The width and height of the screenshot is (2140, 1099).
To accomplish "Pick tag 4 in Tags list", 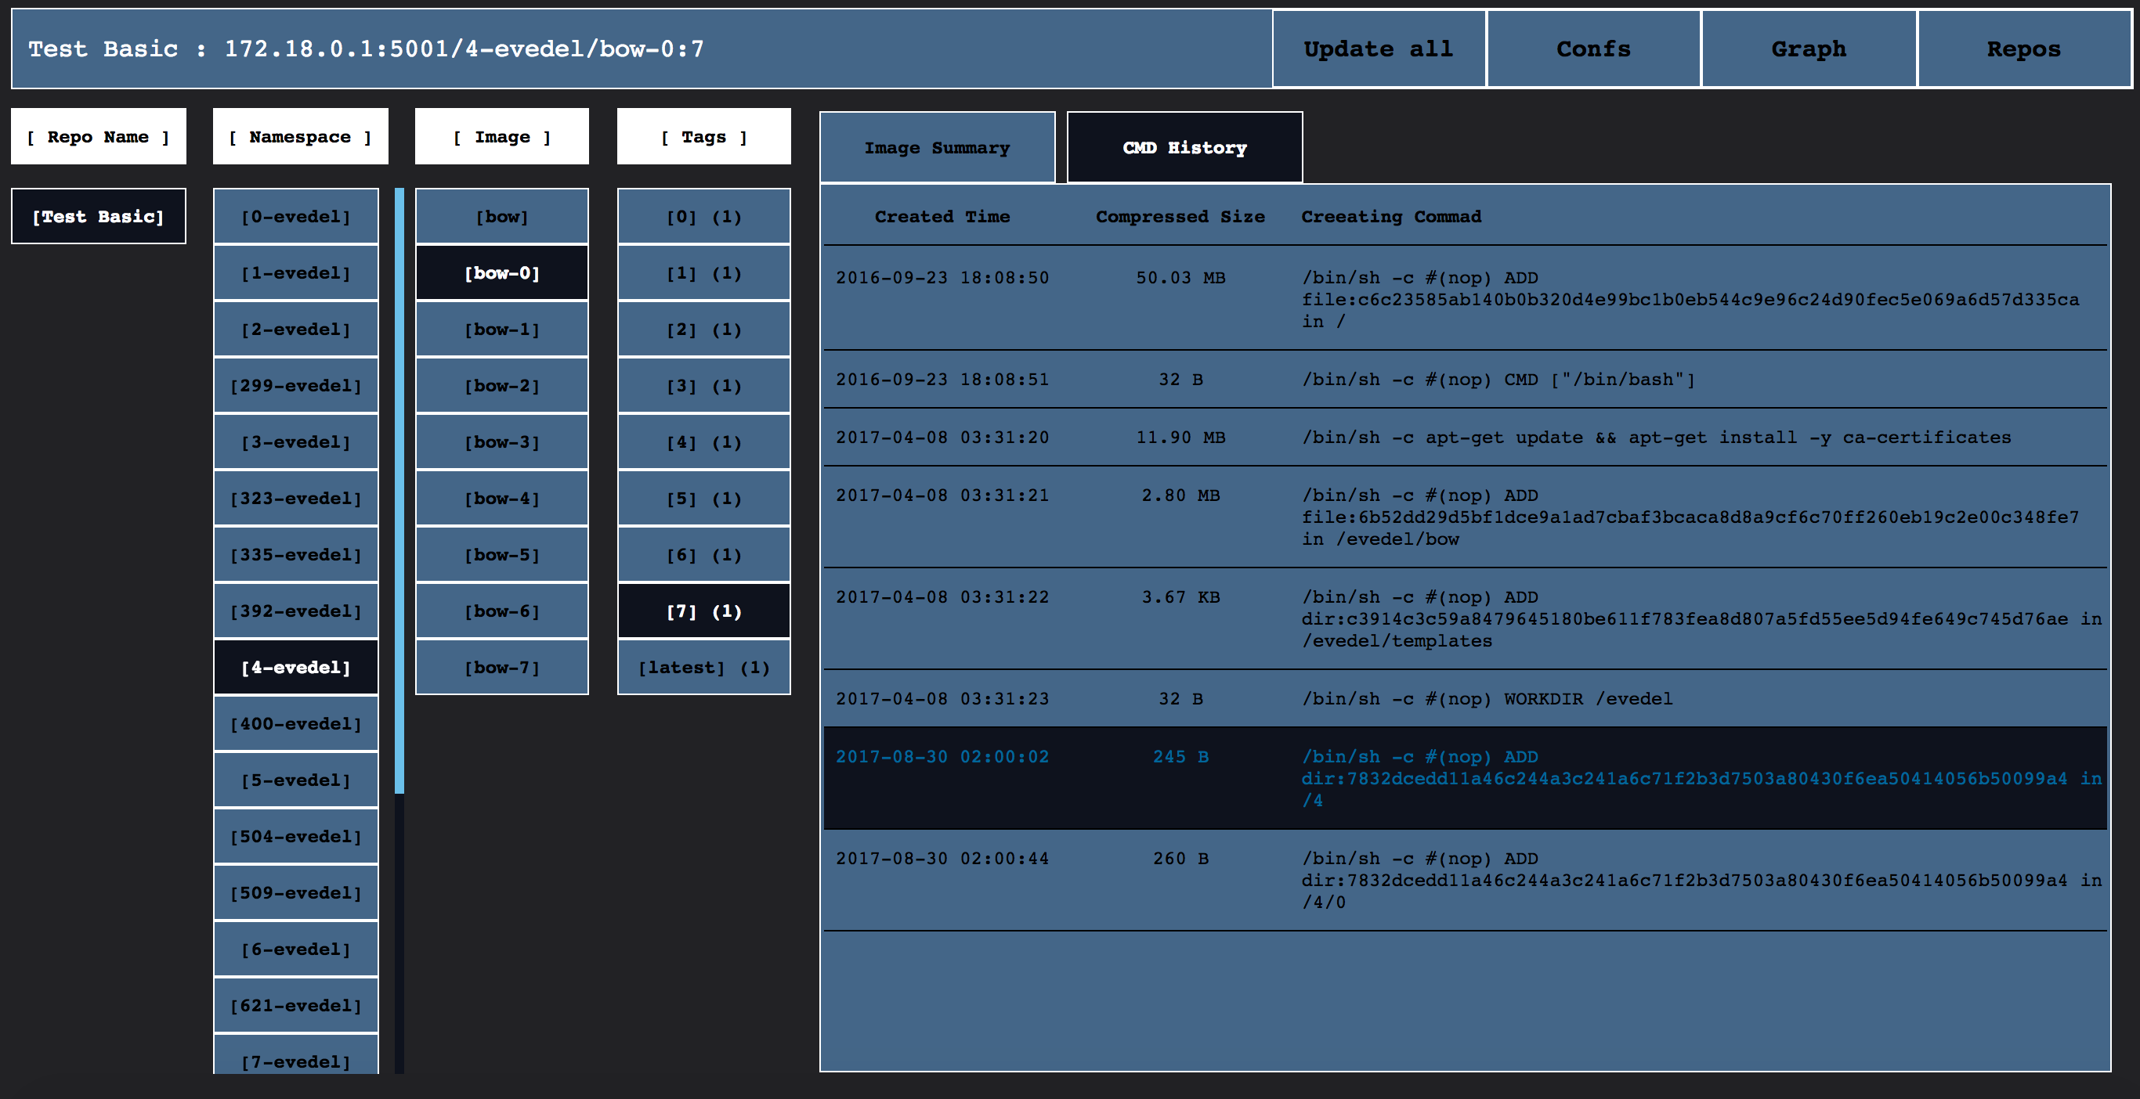I will pos(703,442).
